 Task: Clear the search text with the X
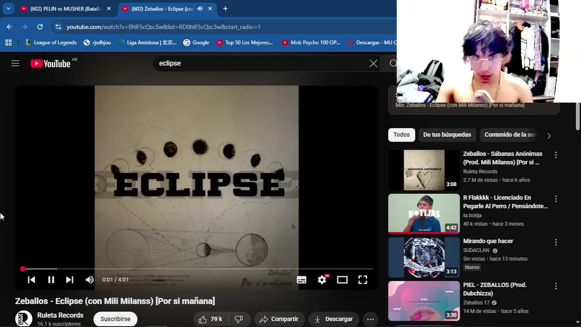[373, 64]
